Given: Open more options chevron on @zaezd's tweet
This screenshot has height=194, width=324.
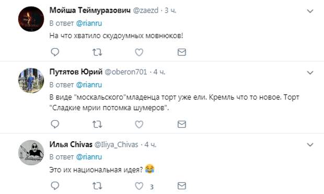Looking at the screenshot, I should [x=310, y=11].
